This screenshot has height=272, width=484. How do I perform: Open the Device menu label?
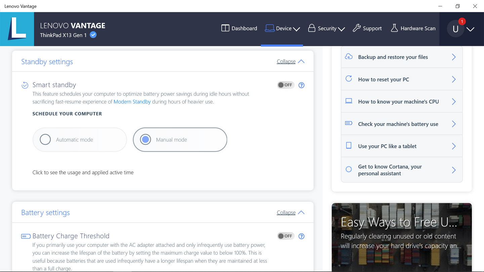(x=284, y=28)
